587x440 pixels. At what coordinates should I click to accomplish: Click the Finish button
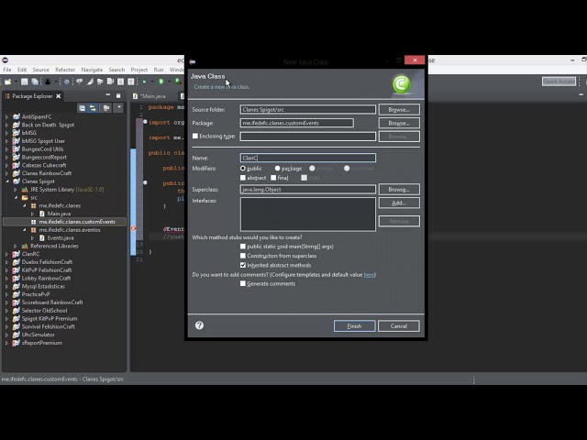coord(354,326)
